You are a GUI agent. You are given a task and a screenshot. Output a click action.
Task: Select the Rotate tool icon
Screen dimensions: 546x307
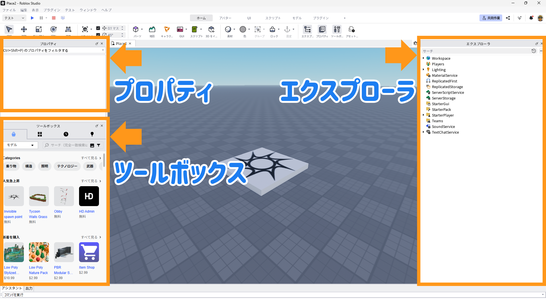point(53,29)
